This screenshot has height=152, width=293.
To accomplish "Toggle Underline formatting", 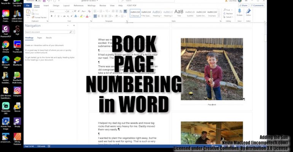I will pos(59,16).
